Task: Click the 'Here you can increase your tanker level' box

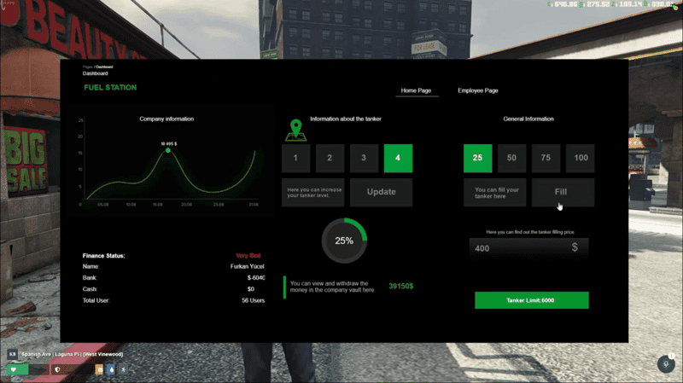Action: pyautogui.click(x=313, y=193)
